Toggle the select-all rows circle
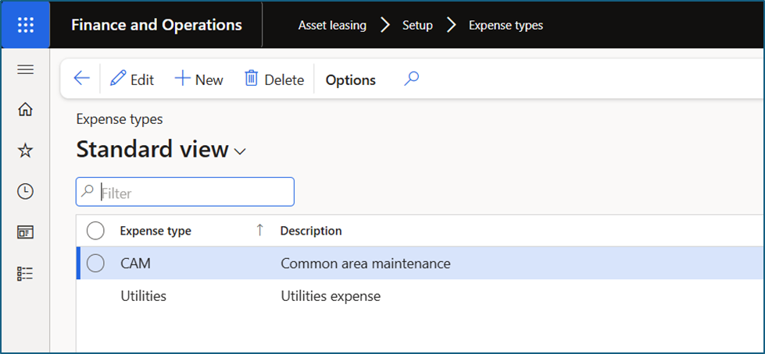765x354 pixels. 95,231
